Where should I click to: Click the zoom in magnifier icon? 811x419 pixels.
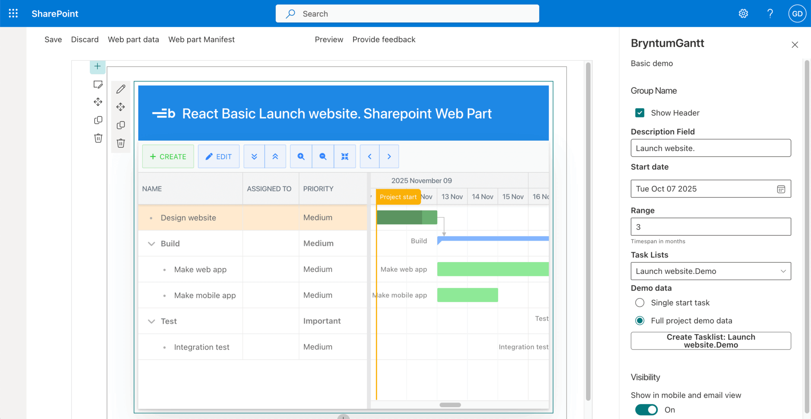pyautogui.click(x=301, y=157)
